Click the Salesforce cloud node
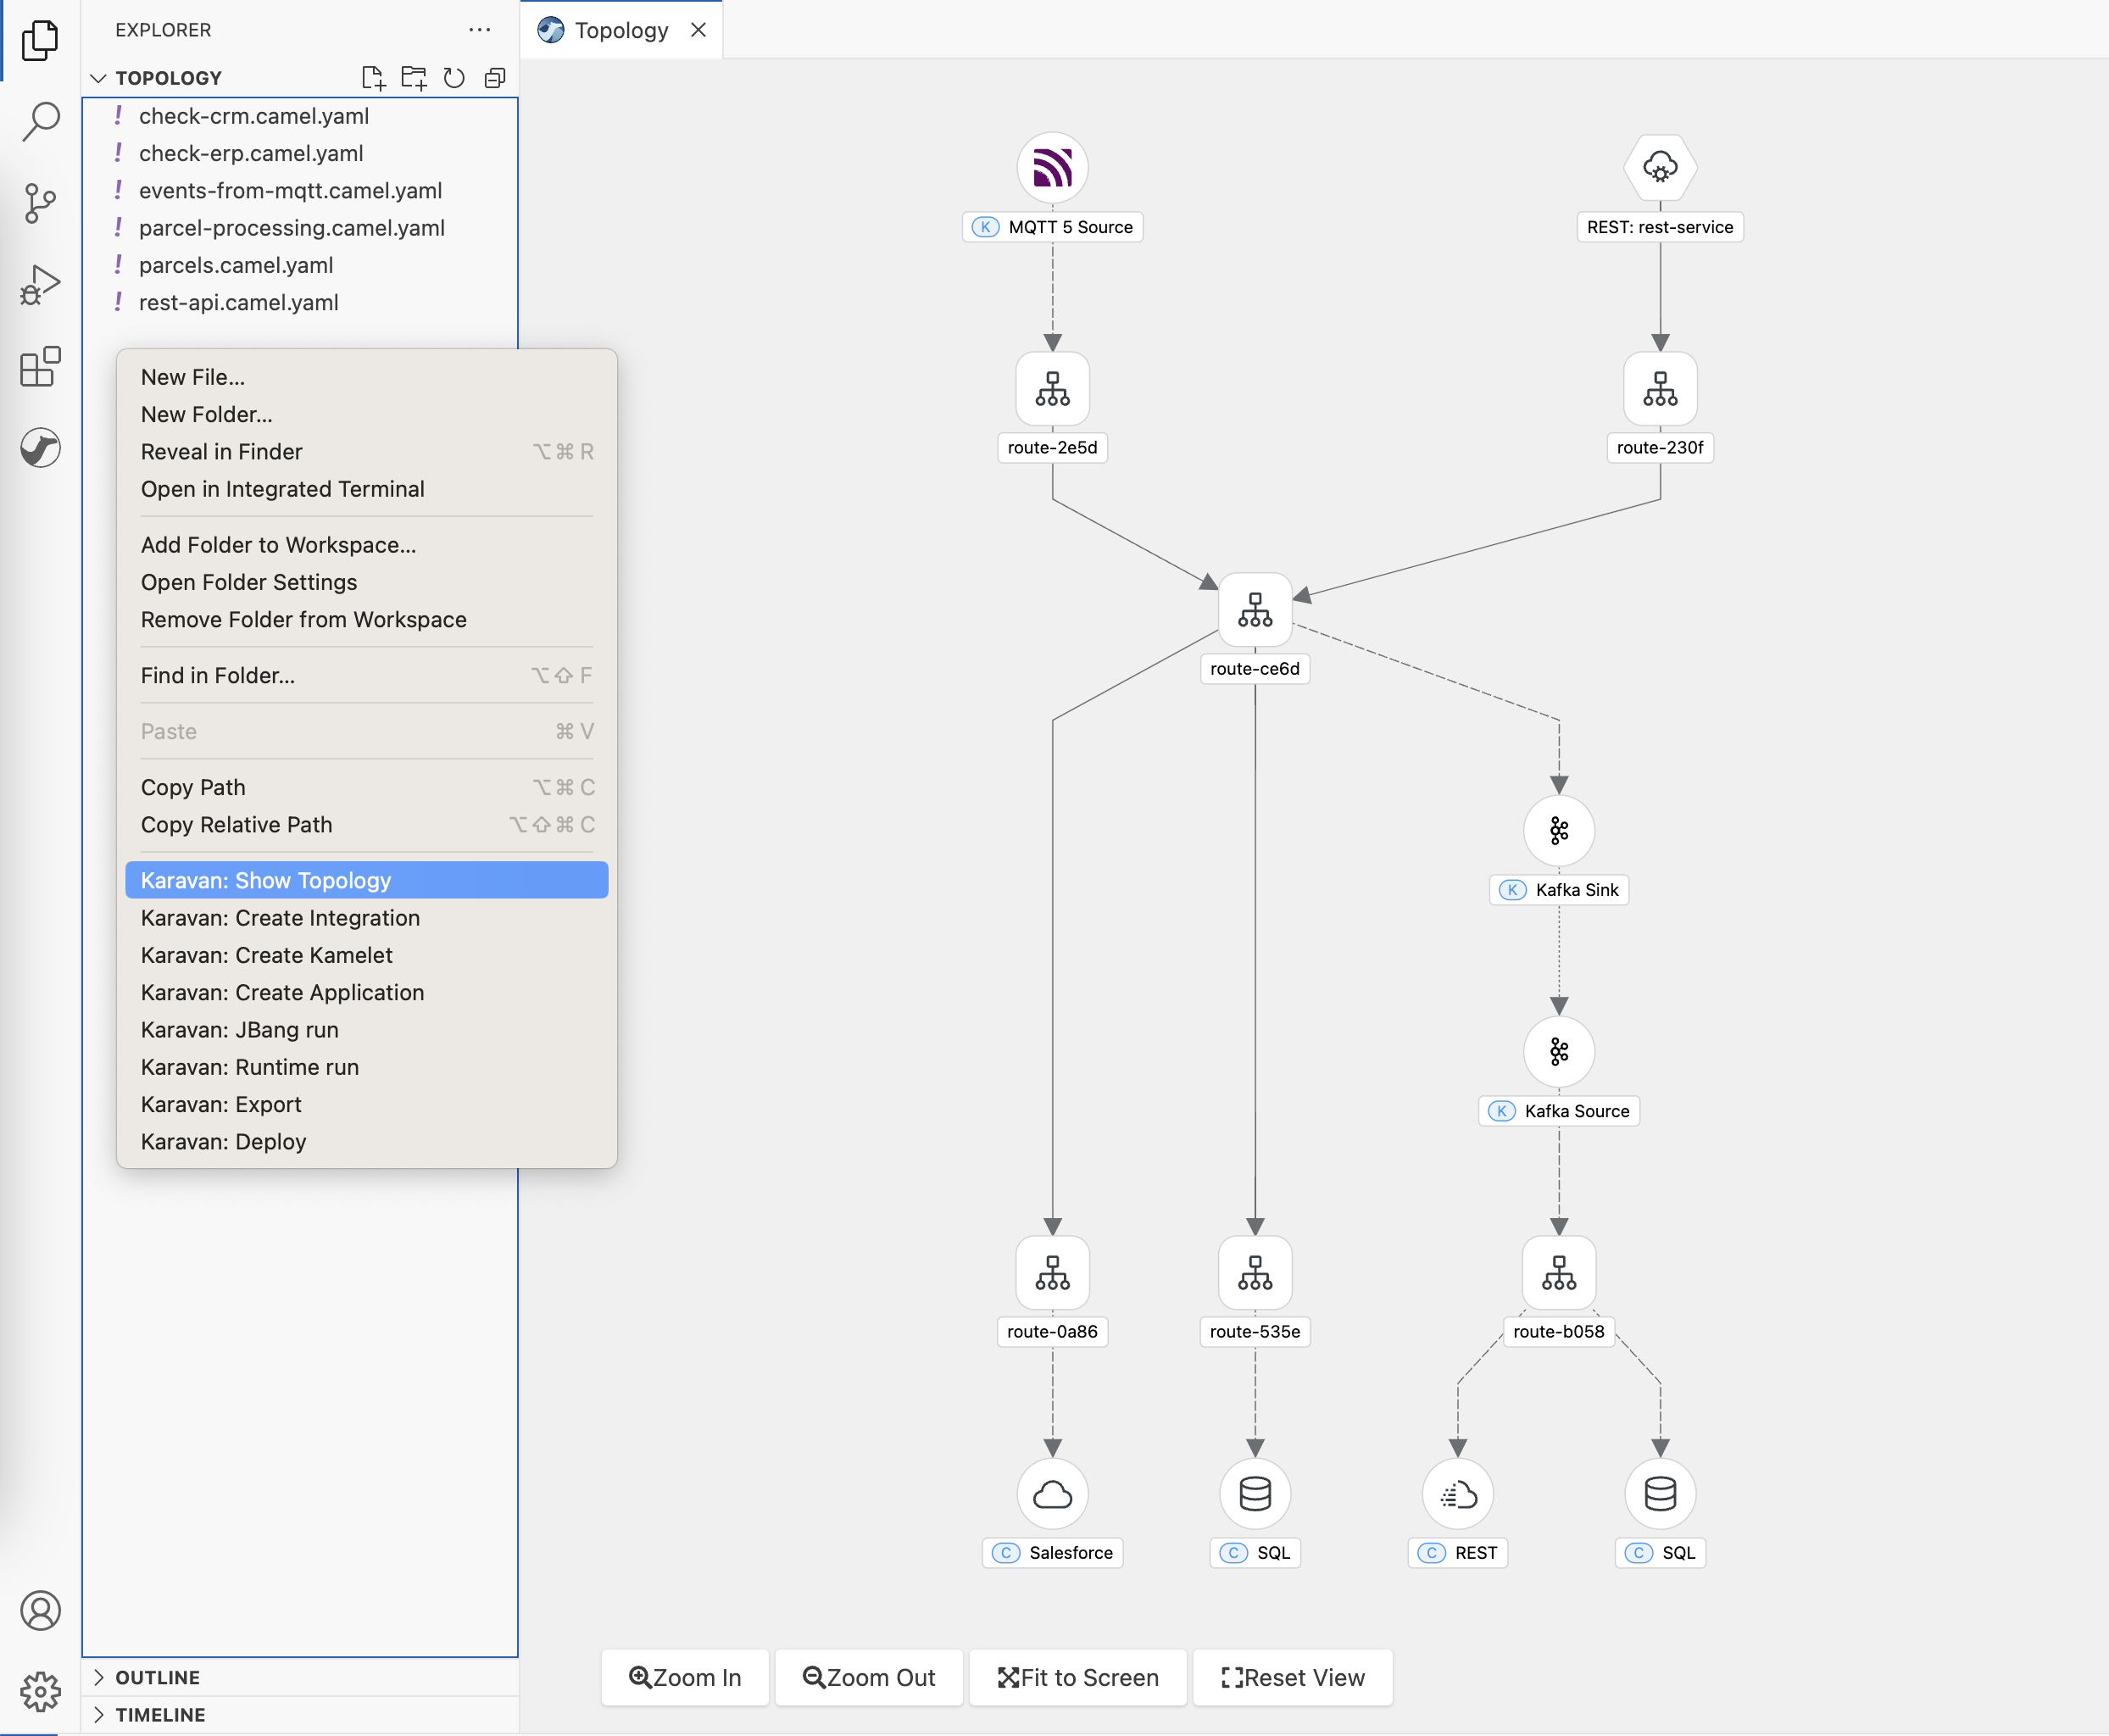Viewport: 2109px width, 1736px height. (1052, 1493)
